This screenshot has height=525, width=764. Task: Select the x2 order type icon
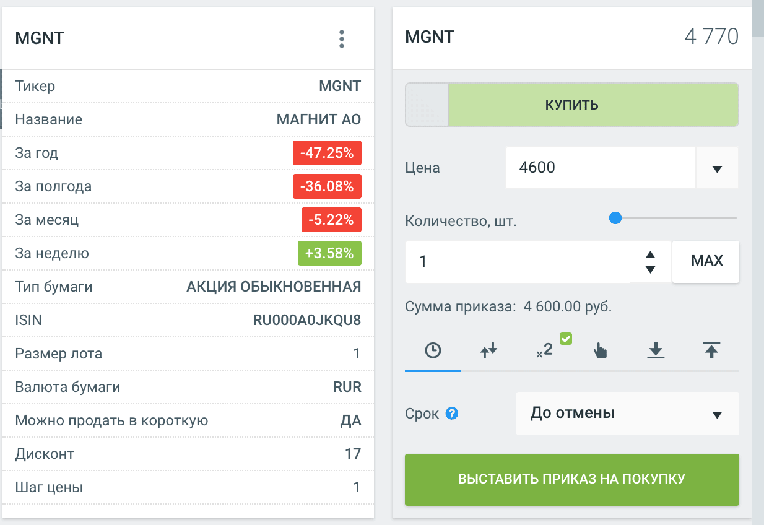coord(544,351)
